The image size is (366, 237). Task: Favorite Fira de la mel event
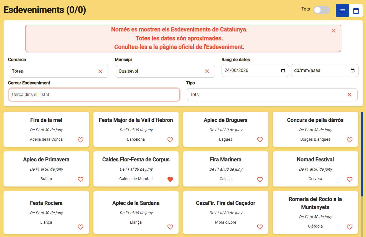(x=80, y=140)
